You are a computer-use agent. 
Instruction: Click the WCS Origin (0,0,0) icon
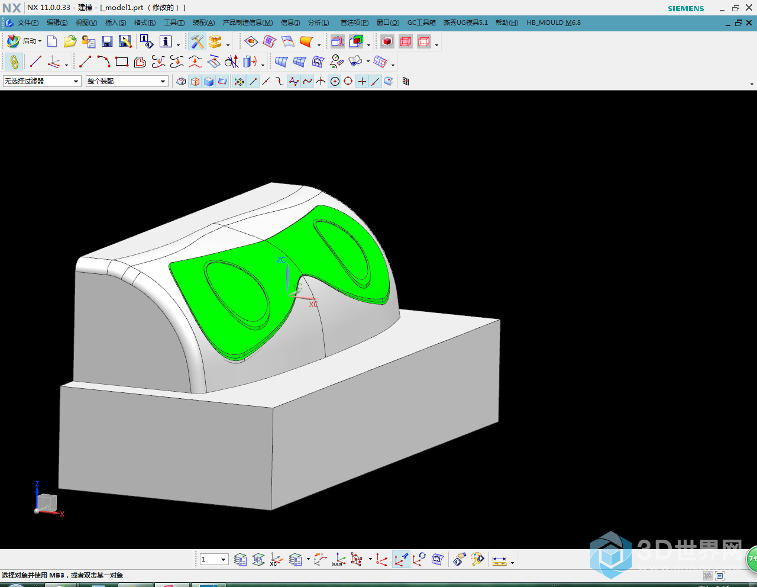(339, 559)
